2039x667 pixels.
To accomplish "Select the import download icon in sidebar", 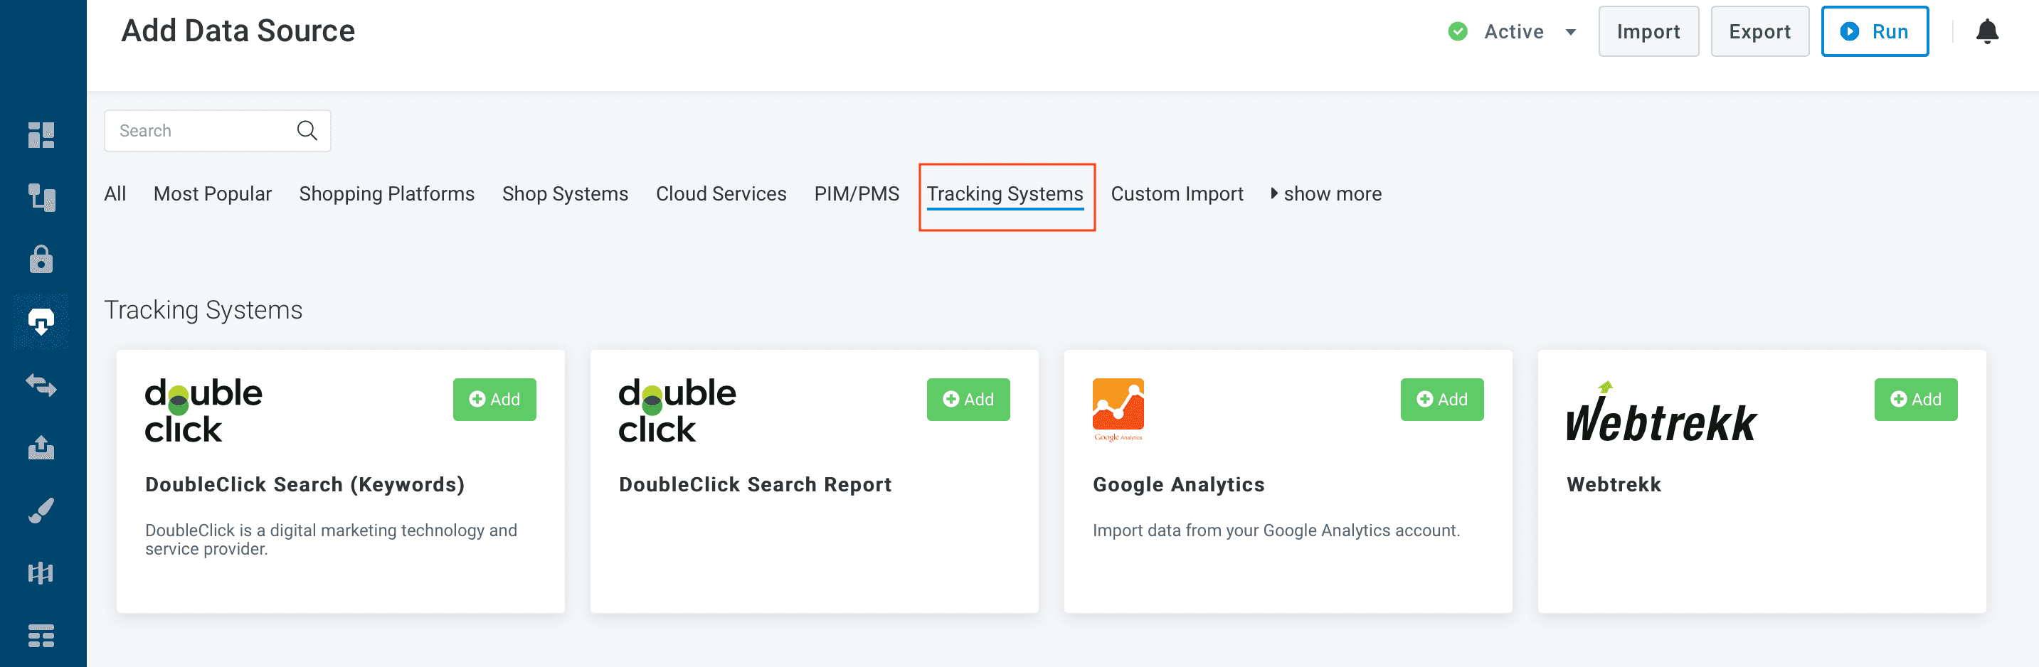I will pyautogui.click(x=41, y=322).
